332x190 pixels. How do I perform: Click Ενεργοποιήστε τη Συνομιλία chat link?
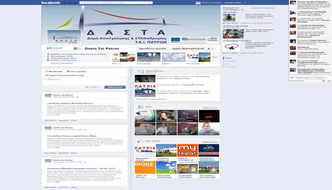coord(310,77)
